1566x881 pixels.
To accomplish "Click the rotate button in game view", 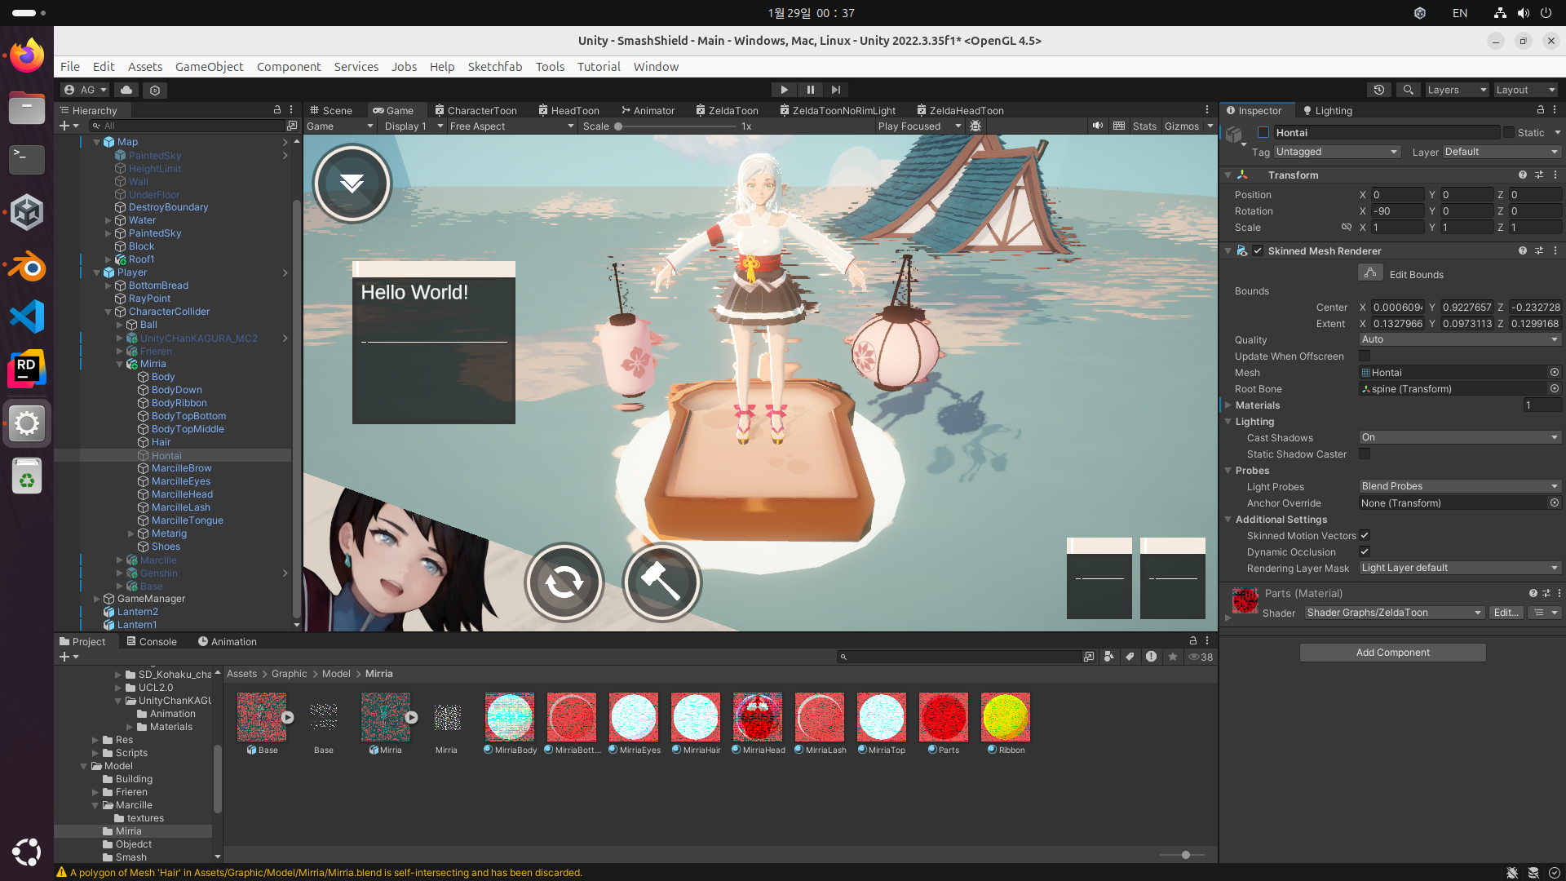I will (x=564, y=582).
